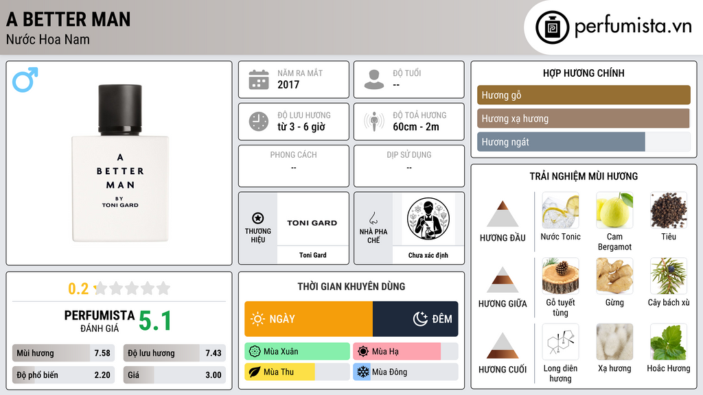Image resolution: width=703 pixels, height=395 pixels.
Task: Click the perfumista.vn bottle logo icon
Action: coord(552,27)
